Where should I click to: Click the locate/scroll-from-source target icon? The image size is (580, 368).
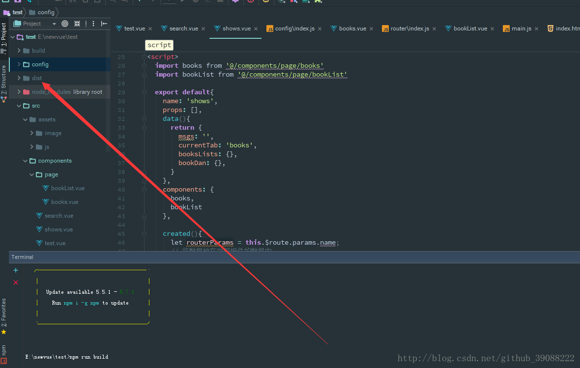click(65, 24)
